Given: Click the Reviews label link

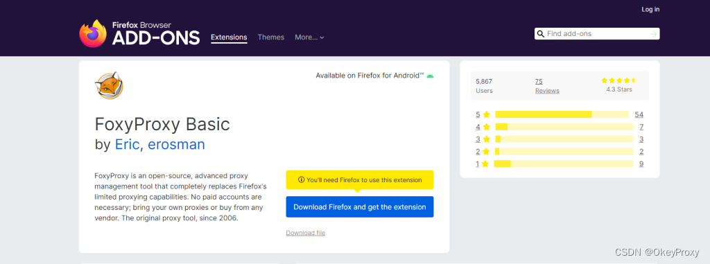Looking at the screenshot, I should (547, 91).
